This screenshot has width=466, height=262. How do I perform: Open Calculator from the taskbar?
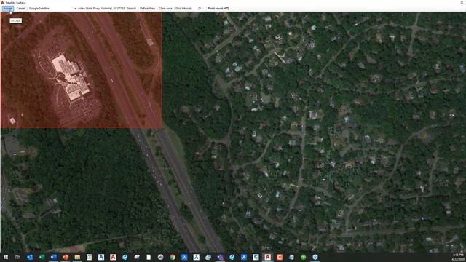(x=89, y=257)
